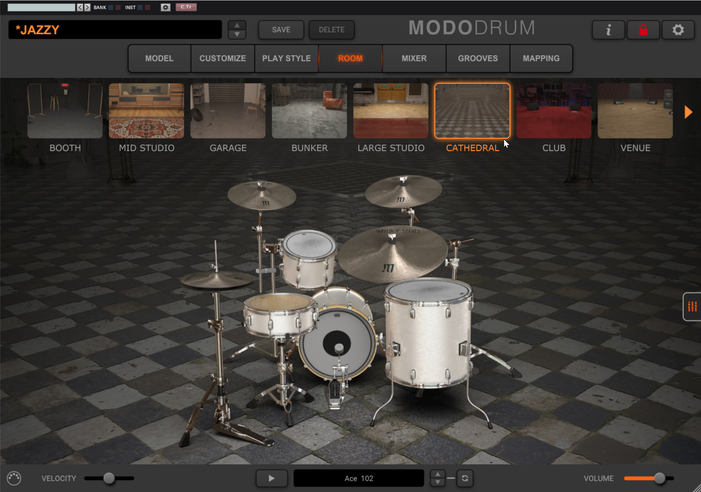Step to the previous groove with the up arrow

click(438, 474)
